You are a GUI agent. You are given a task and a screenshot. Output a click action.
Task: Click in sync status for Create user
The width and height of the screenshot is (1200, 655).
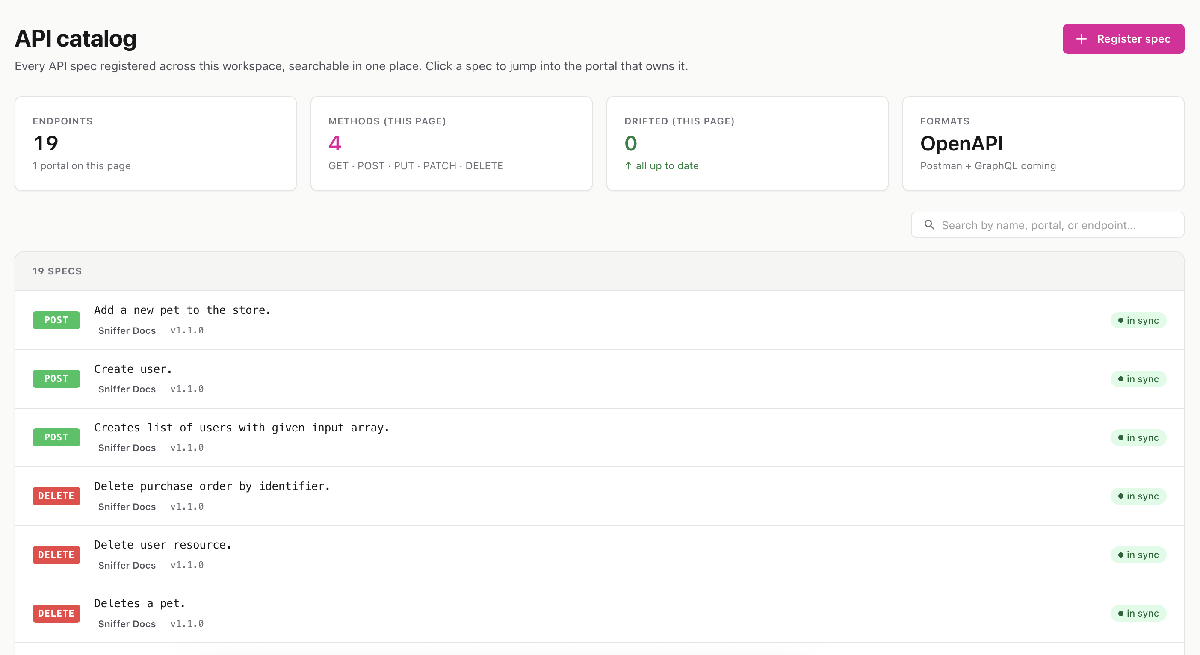pyautogui.click(x=1138, y=379)
